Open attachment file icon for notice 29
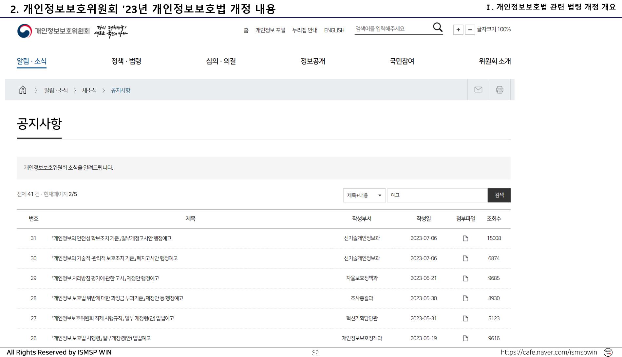This screenshot has height=357, width=622. coord(465,278)
